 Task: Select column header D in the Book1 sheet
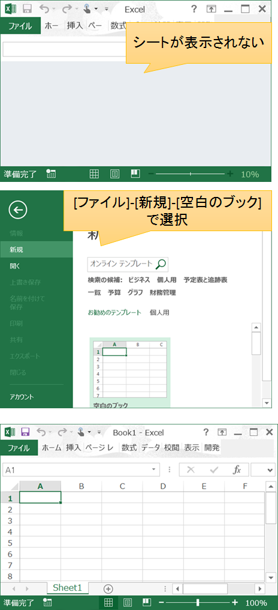[x=163, y=486]
